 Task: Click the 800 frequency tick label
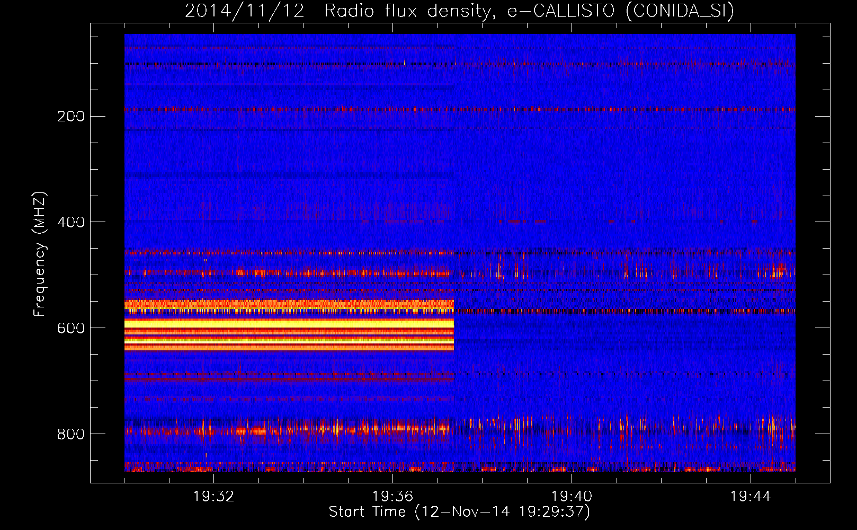[71, 435]
